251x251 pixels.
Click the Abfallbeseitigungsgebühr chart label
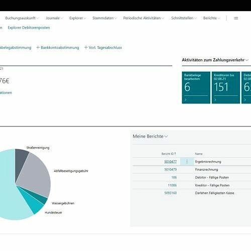[71, 171]
